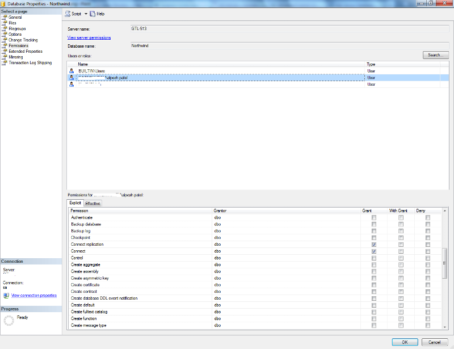Click the Search... button
The width and height of the screenshot is (454, 349).
435,54
